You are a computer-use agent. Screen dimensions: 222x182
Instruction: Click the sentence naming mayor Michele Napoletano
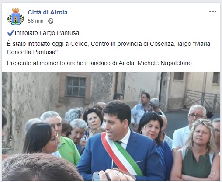tap(99, 63)
